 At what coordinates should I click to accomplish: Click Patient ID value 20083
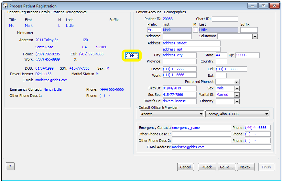pos(168,19)
